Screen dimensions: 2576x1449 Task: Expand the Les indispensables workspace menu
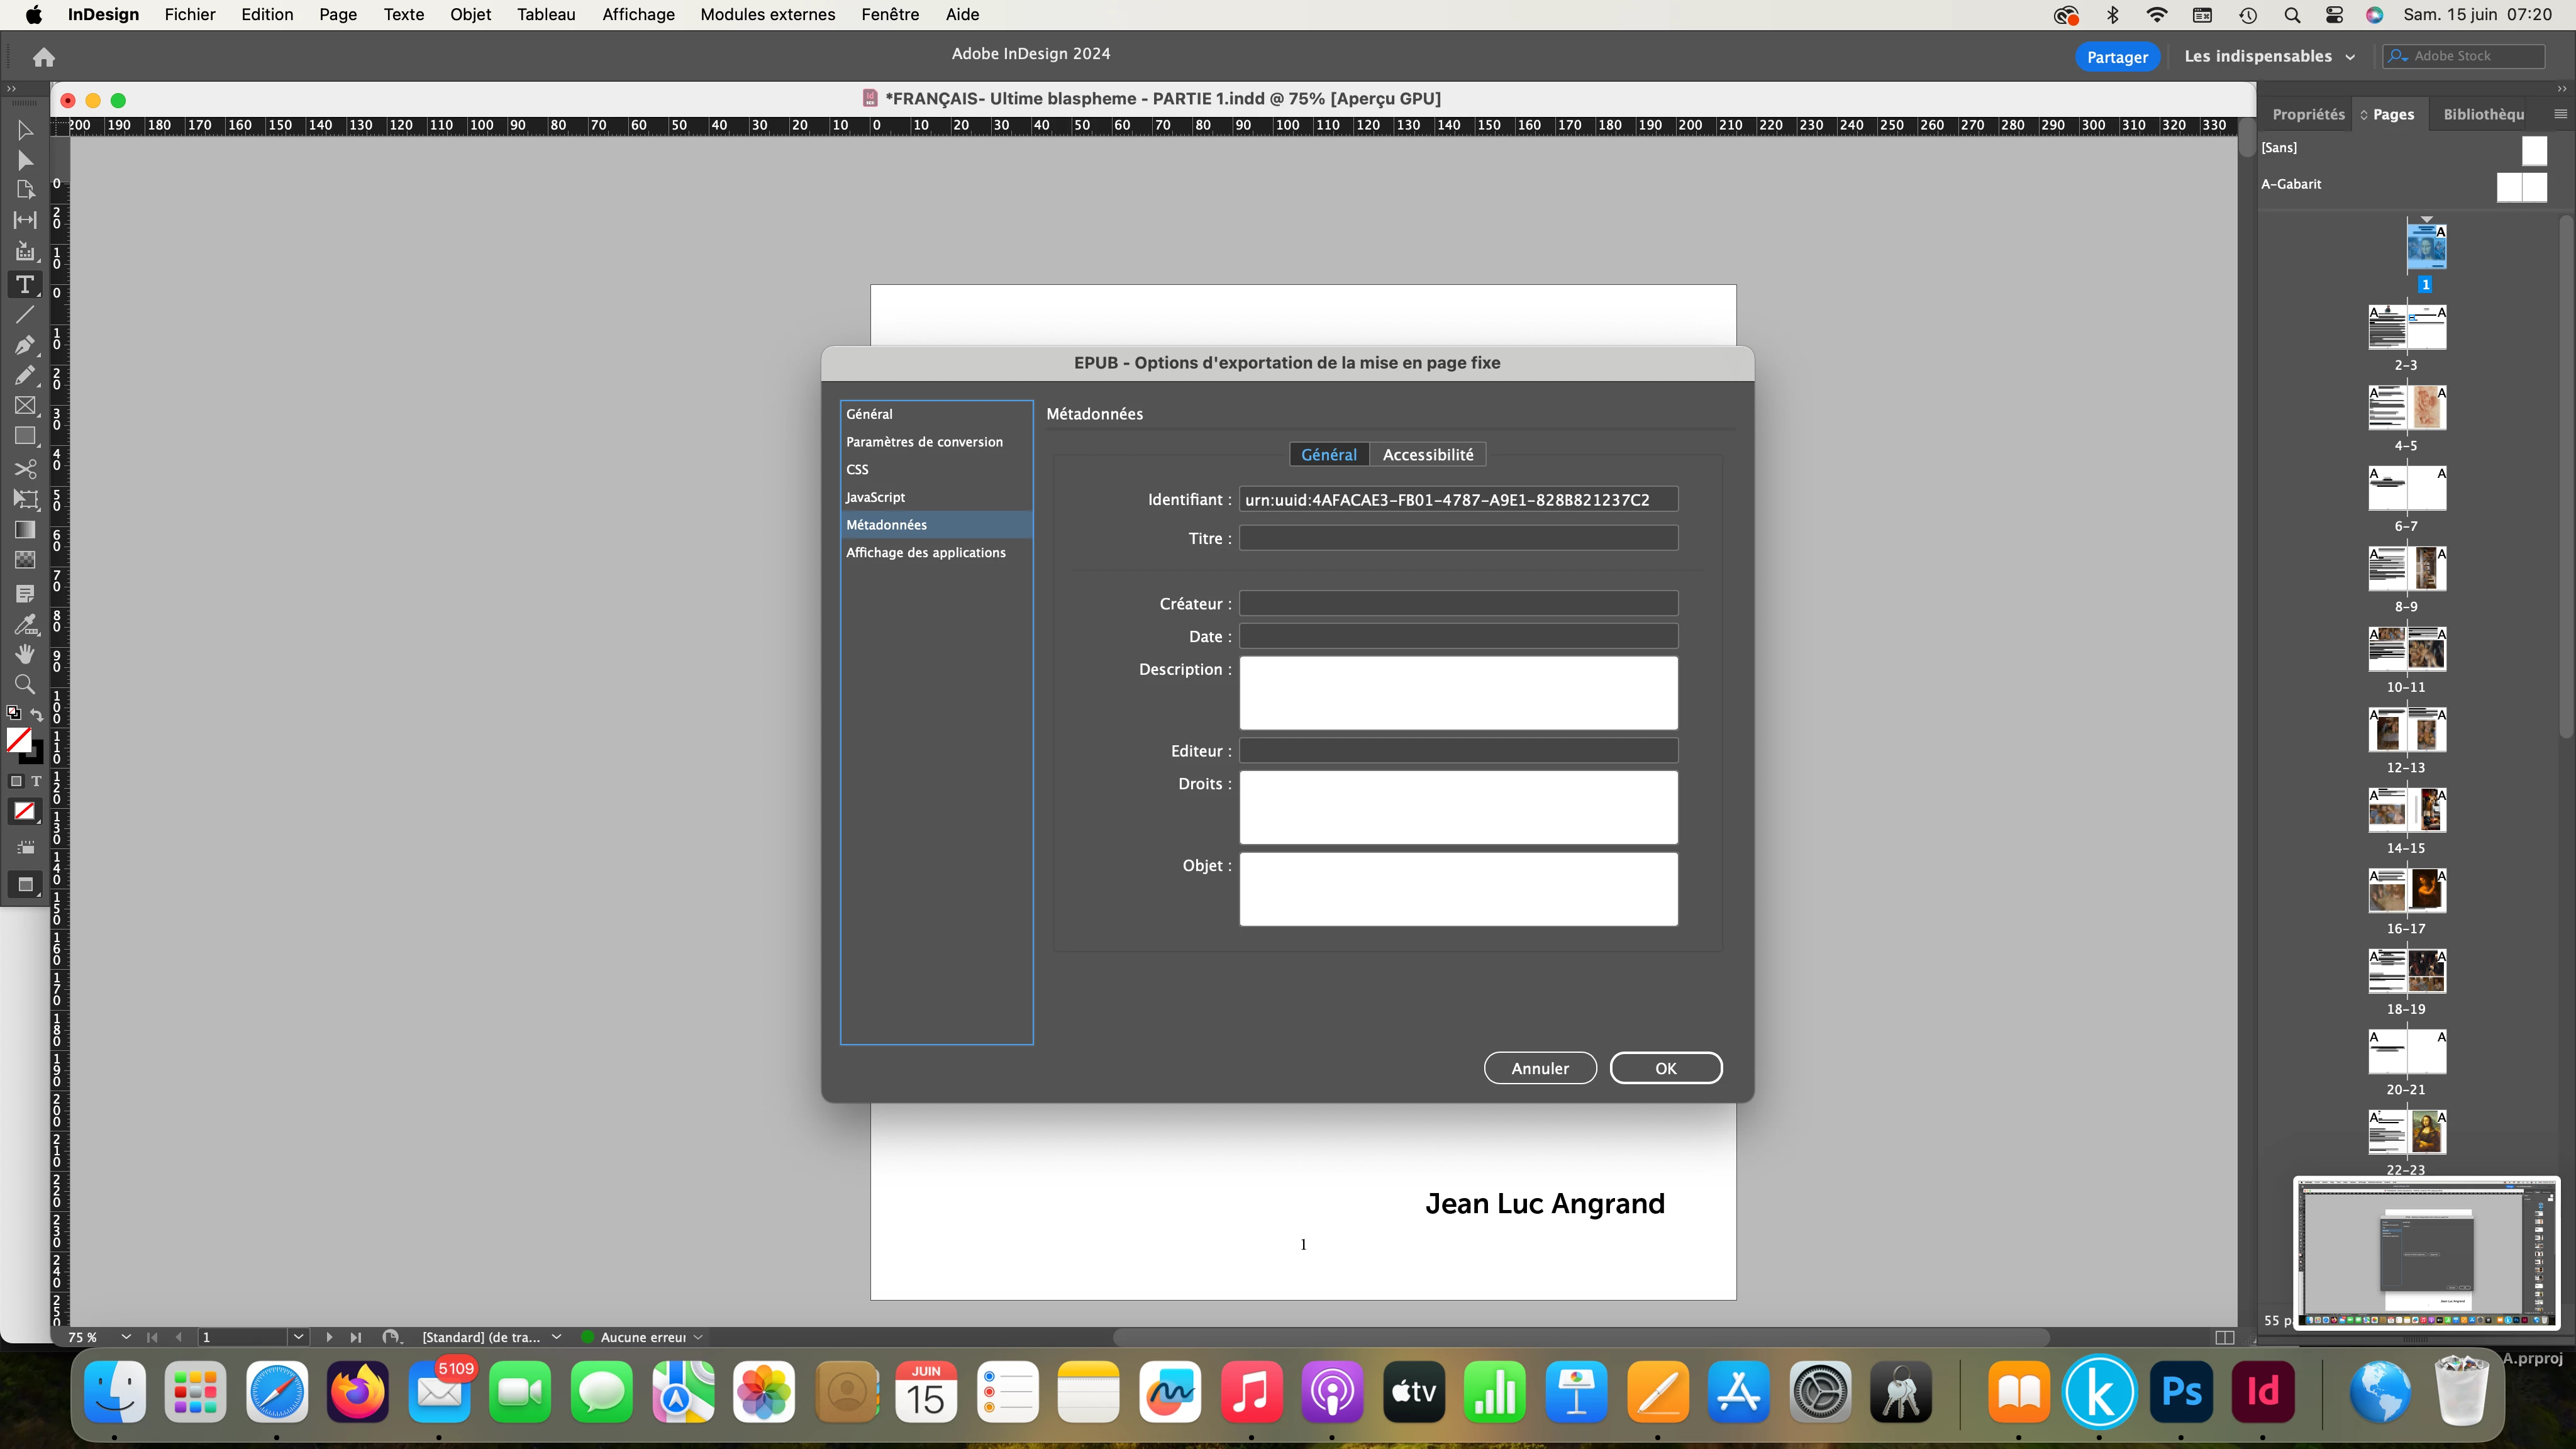[2269, 56]
